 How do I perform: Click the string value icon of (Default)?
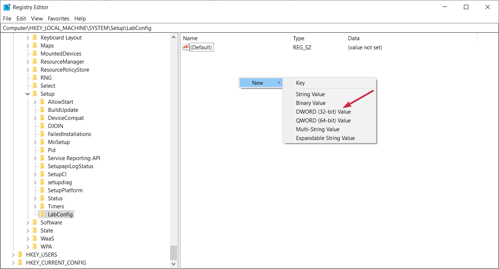186,47
